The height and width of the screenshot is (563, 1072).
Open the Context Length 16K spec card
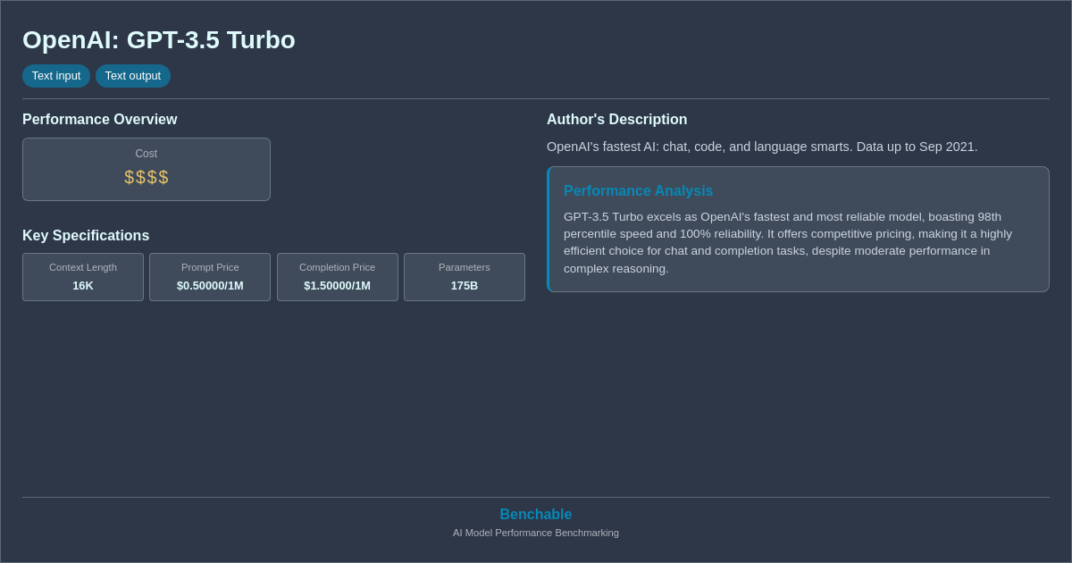(82, 277)
